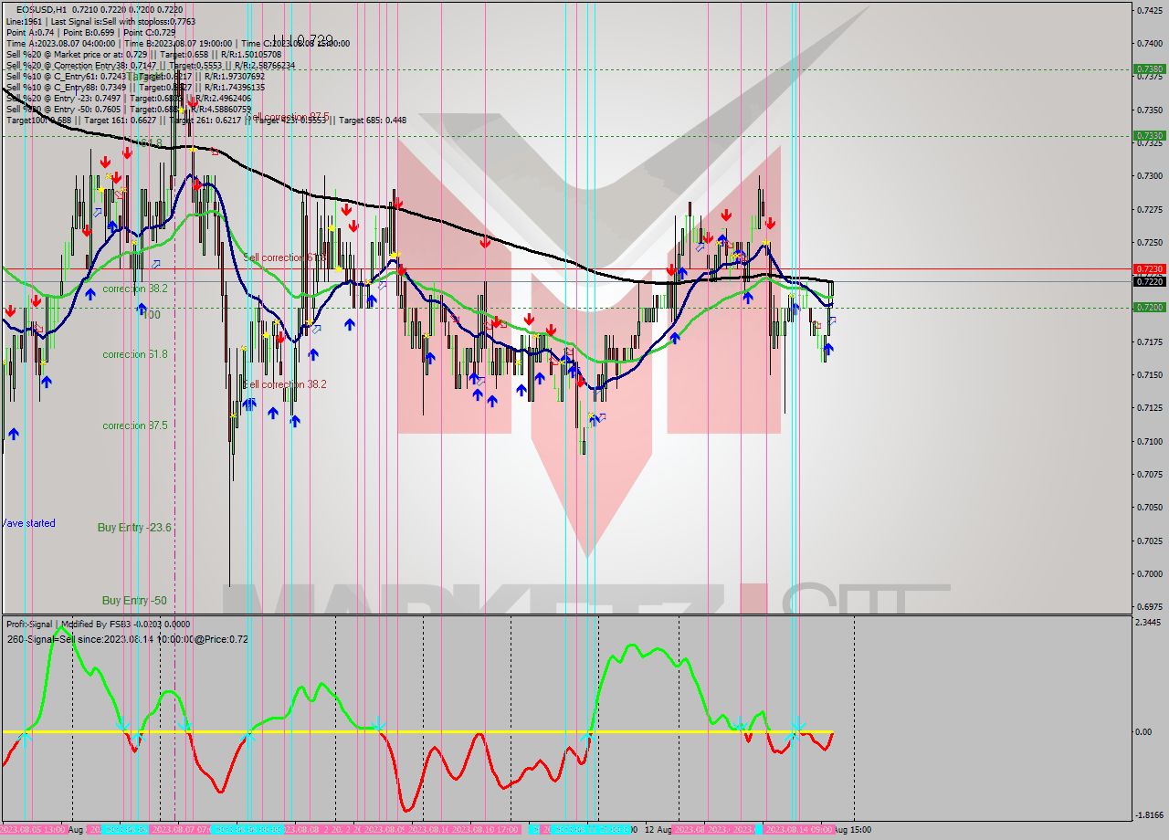Click the blue 'wave started' label

[28, 523]
